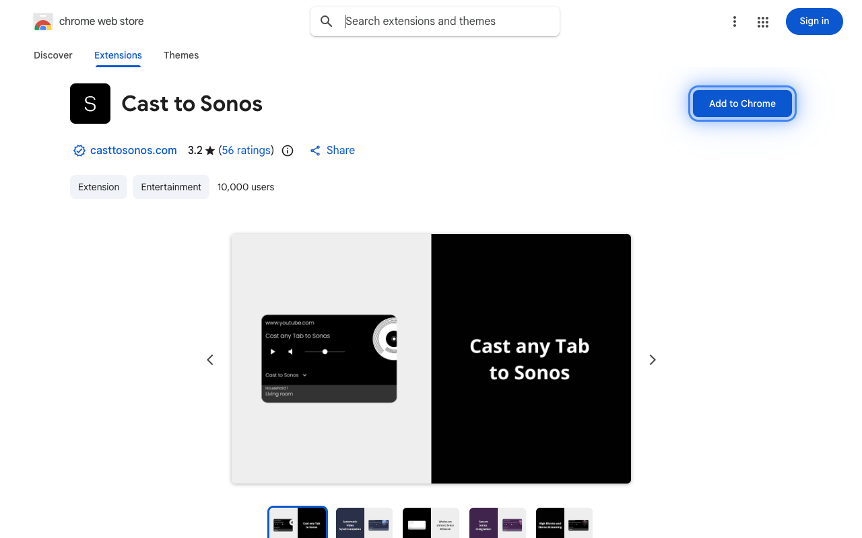Switch to the Extensions tab
Viewport: 862px width, 538px height.
tap(118, 55)
